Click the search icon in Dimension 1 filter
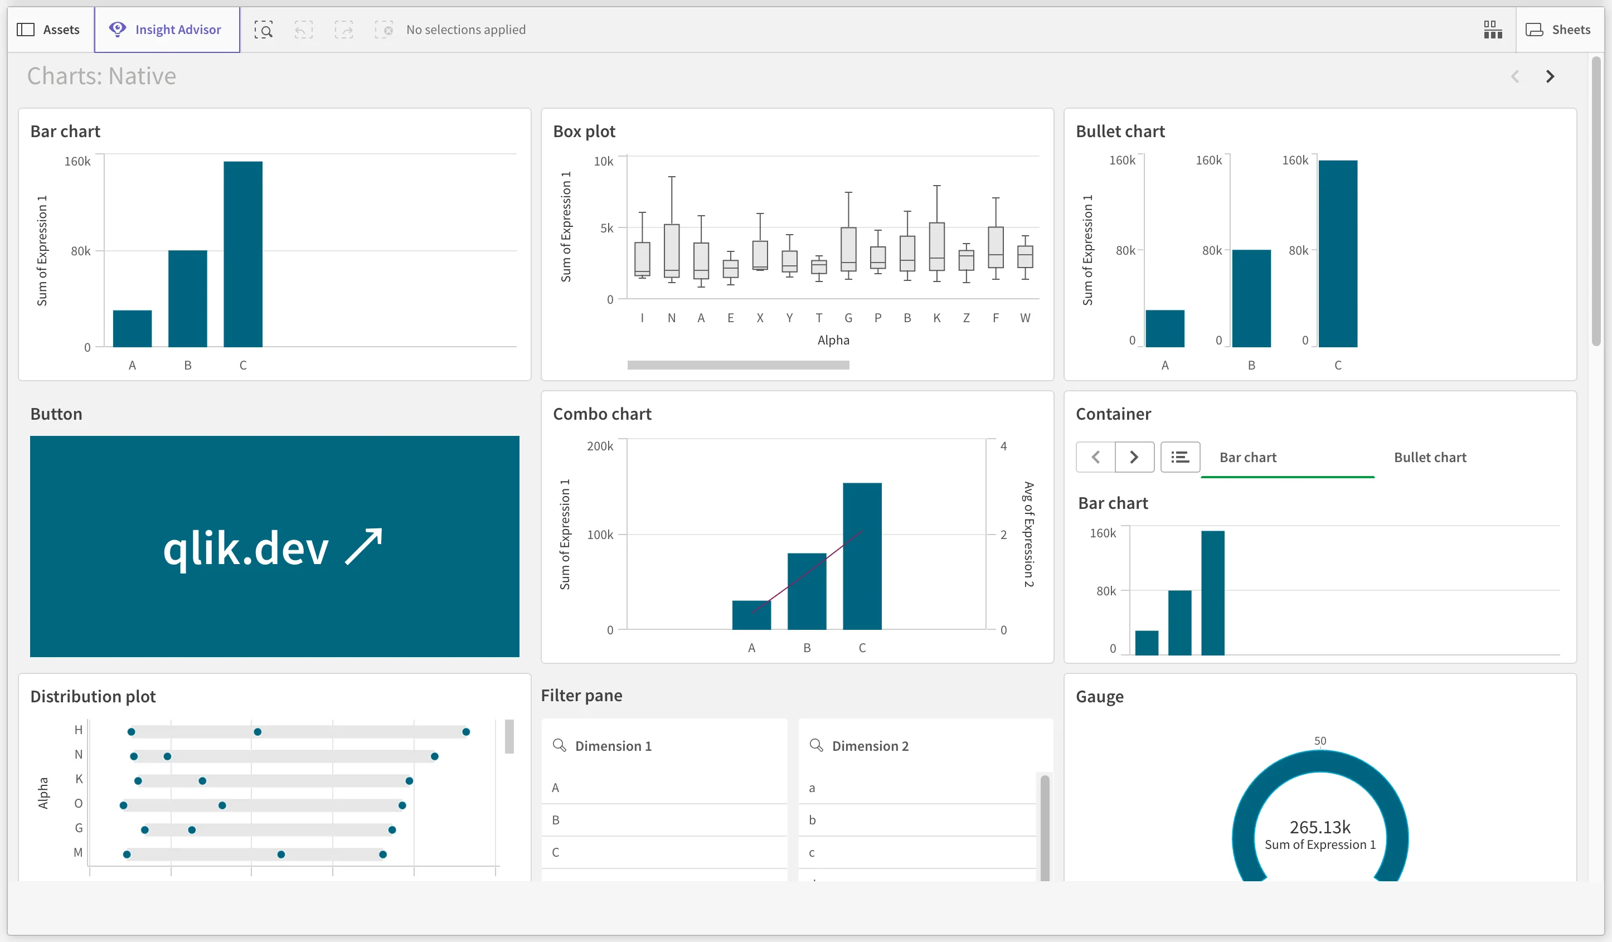The width and height of the screenshot is (1612, 942). pyautogui.click(x=560, y=745)
